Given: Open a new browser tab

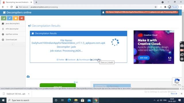Looking at the screenshot, I should (x=37, y=2).
